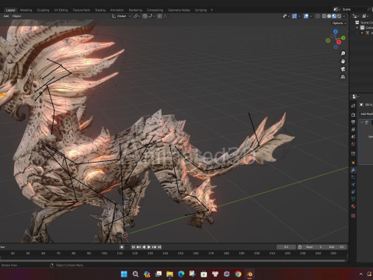The height and width of the screenshot is (280, 373).
Task: Toggle proportional editing in the header
Action: coord(159,16)
